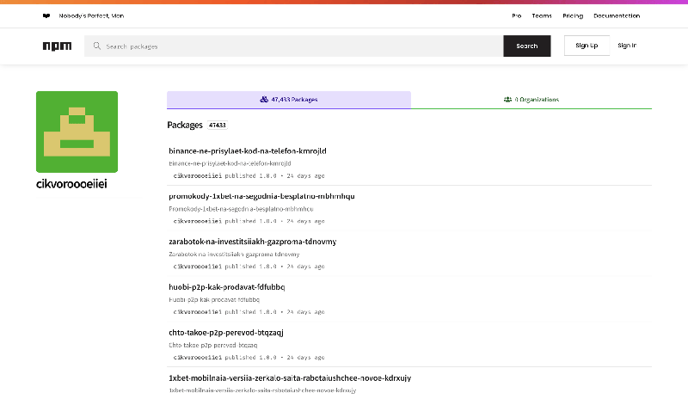Click publisher name under chto-takoe-p2p package
This screenshot has width=688, height=399.
pos(198,358)
